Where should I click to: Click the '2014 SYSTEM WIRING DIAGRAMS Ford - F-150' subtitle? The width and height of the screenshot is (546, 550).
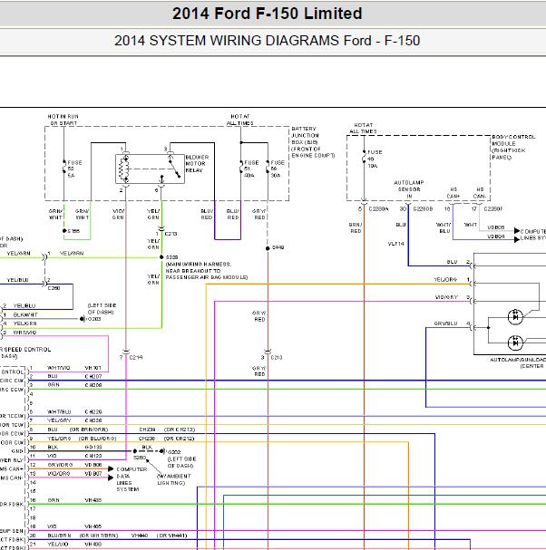[x=268, y=41]
